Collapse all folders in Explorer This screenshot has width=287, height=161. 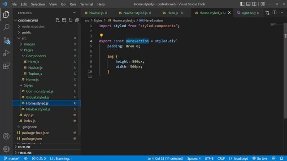(x=77, y=20)
